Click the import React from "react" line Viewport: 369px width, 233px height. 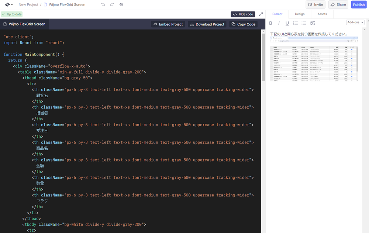34,43
